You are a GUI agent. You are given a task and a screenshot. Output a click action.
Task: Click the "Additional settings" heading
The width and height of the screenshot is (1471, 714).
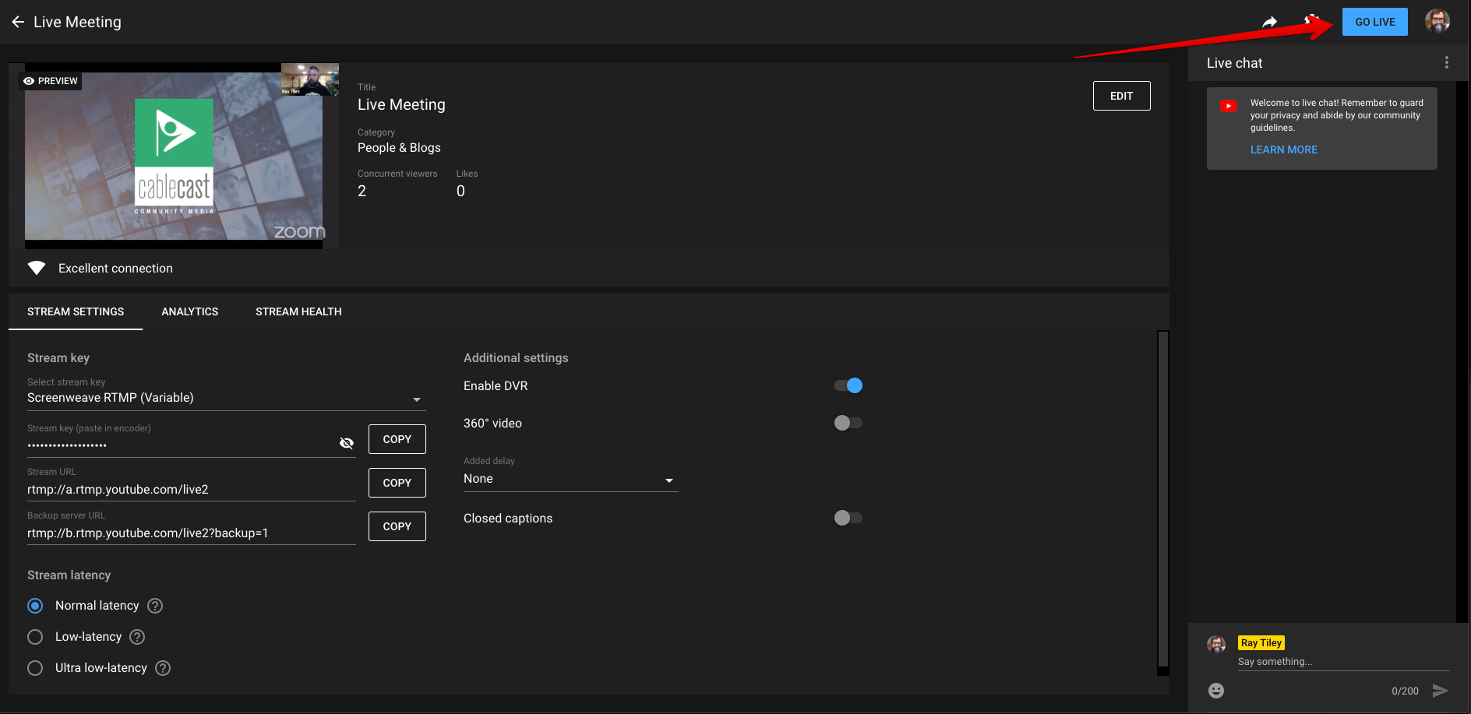(x=516, y=358)
